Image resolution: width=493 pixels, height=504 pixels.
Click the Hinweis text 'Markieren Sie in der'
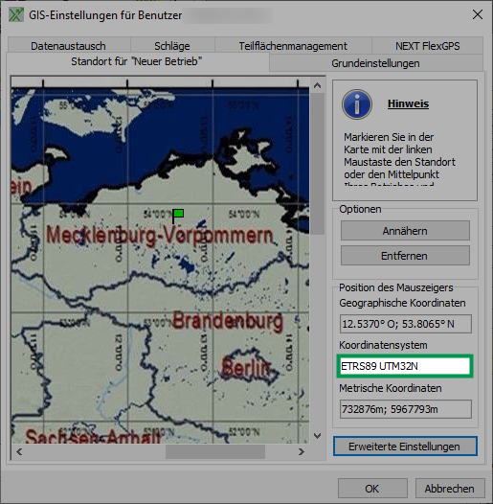click(x=389, y=137)
